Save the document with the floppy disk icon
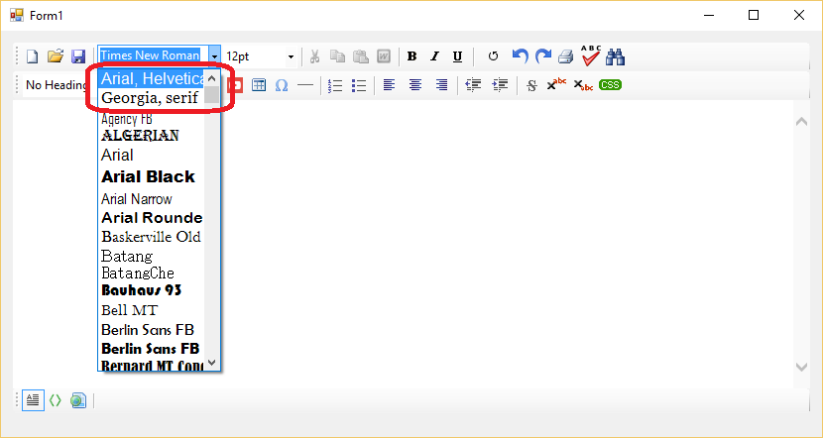The height and width of the screenshot is (438, 823). tap(78, 56)
